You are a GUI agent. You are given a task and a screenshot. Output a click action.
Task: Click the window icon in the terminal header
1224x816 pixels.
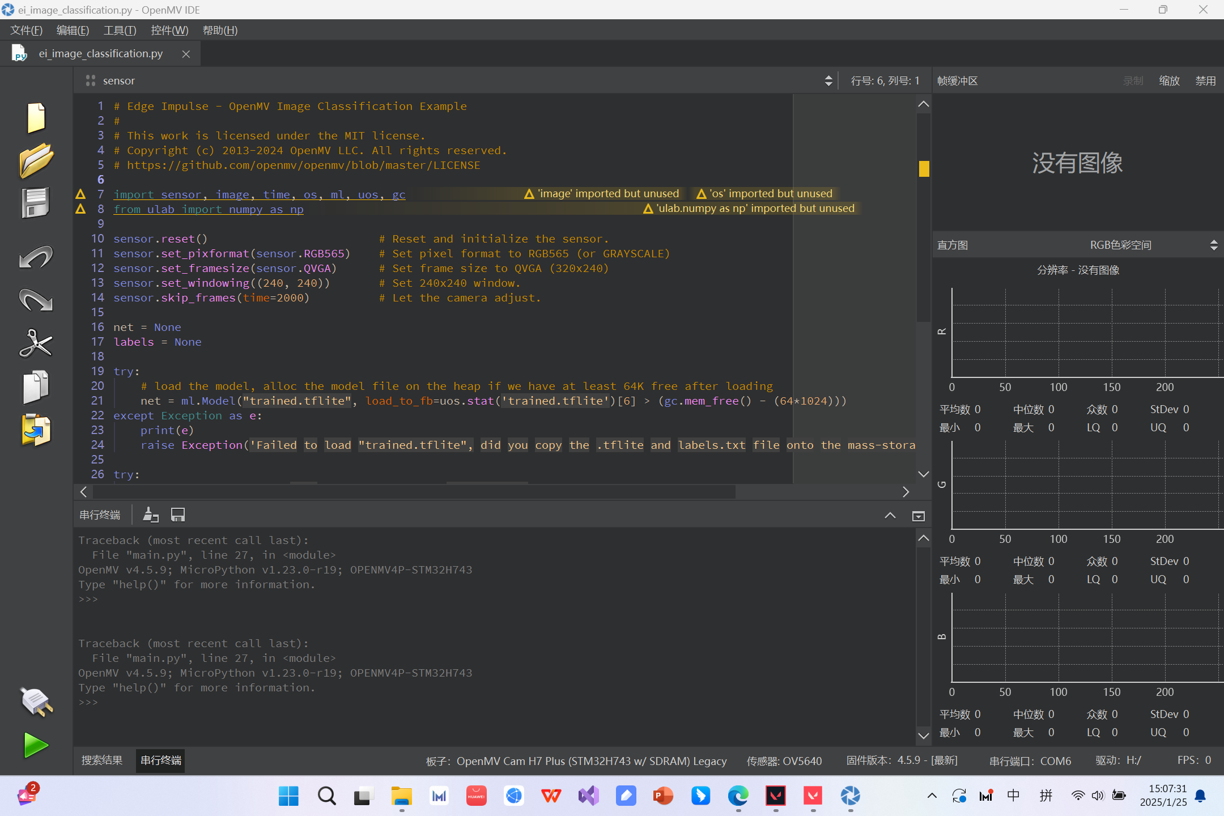click(x=919, y=516)
